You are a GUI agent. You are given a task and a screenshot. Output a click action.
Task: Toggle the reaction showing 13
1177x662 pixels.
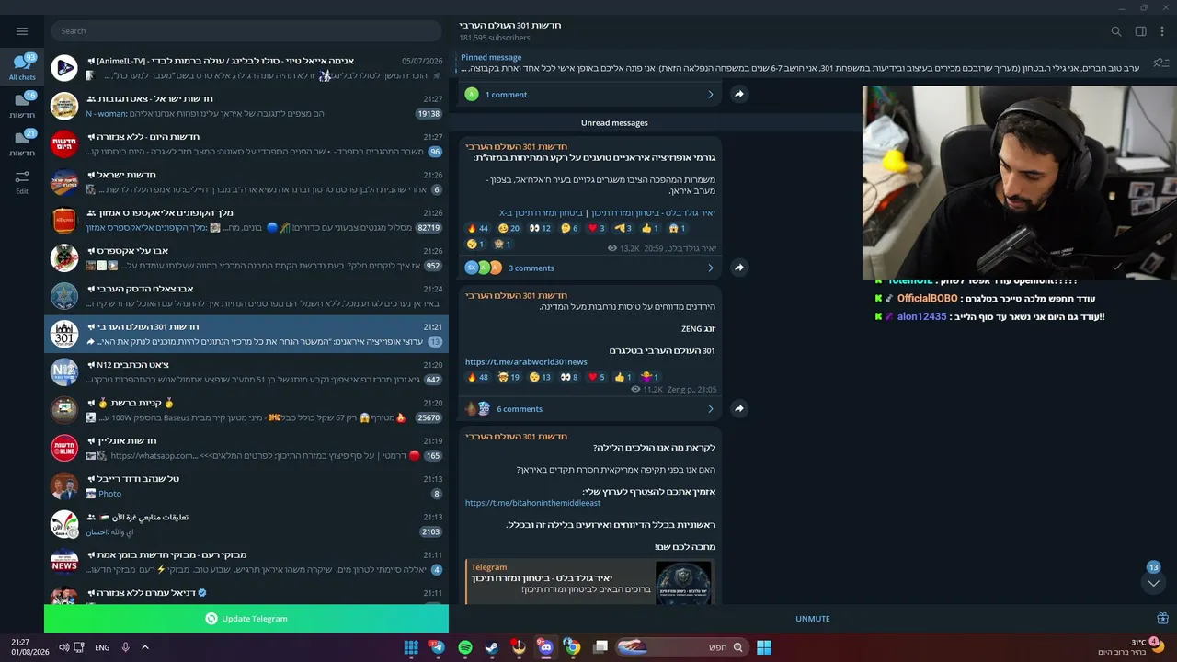pos(540,377)
